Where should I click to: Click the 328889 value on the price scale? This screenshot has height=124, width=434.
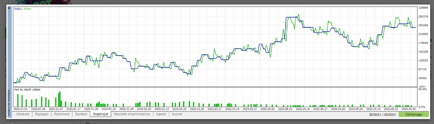click(x=423, y=8)
